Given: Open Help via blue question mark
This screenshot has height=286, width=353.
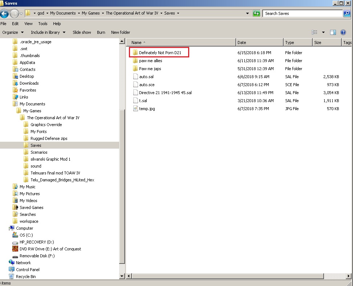Looking at the screenshot, I should tap(343, 32).
